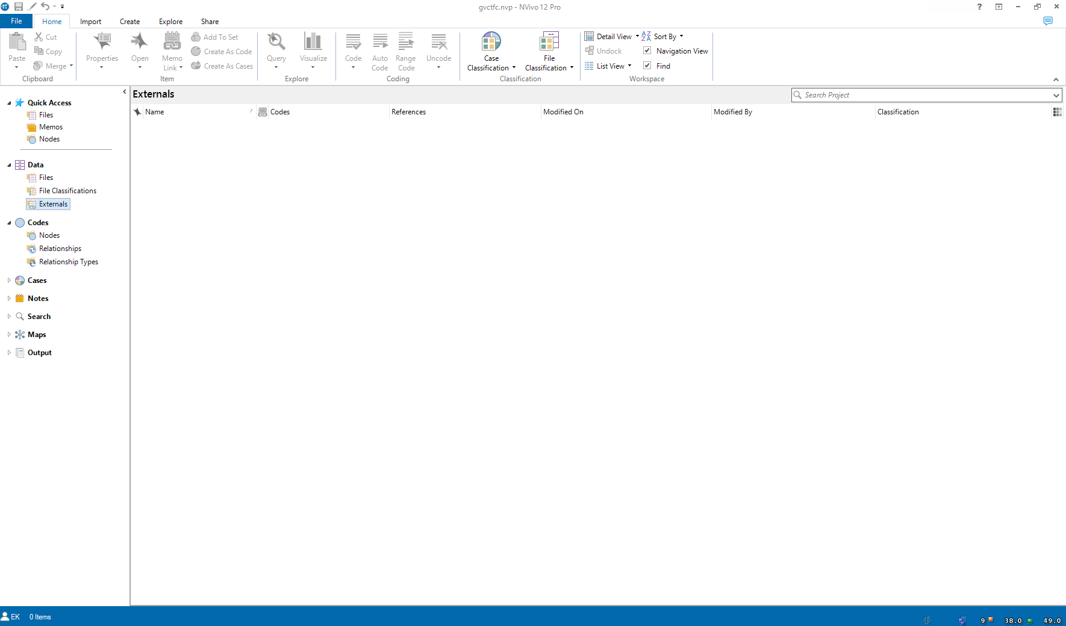The width and height of the screenshot is (1066, 626).
Task: Expand the Cases tree group
Action: coord(9,280)
